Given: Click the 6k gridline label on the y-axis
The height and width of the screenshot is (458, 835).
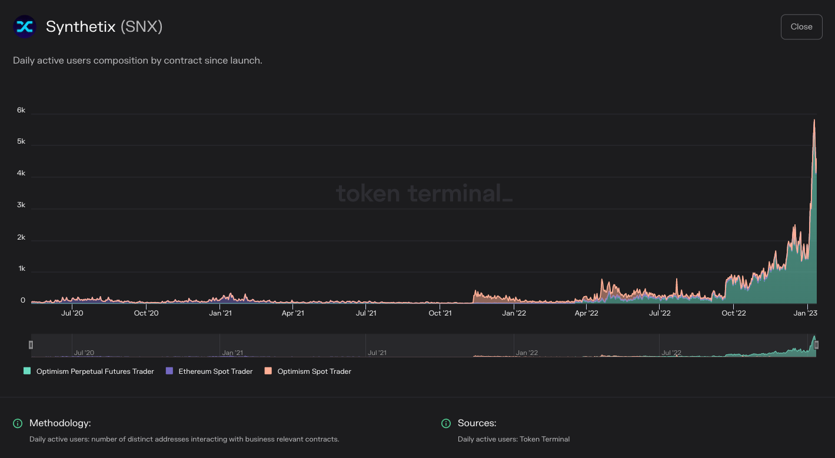Looking at the screenshot, I should point(21,110).
